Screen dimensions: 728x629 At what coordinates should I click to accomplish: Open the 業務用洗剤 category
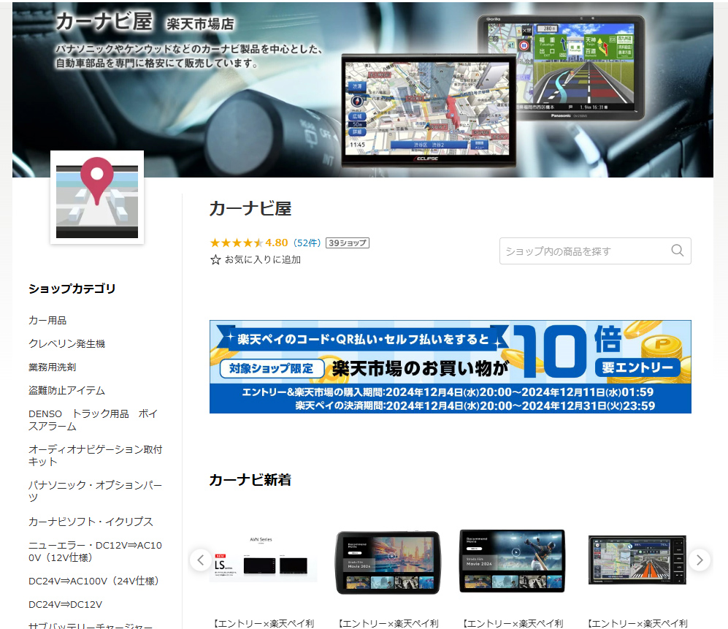(x=52, y=367)
